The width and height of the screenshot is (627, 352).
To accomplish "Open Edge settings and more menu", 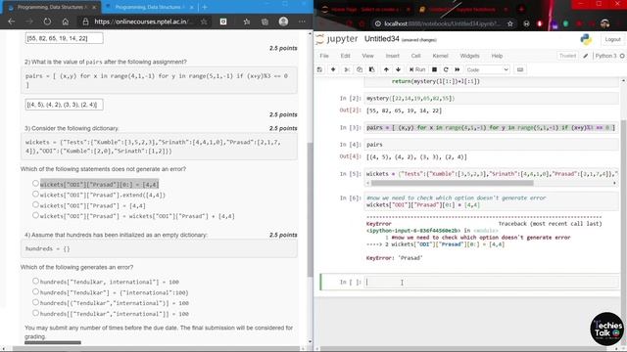I will (x=302, y=22).
